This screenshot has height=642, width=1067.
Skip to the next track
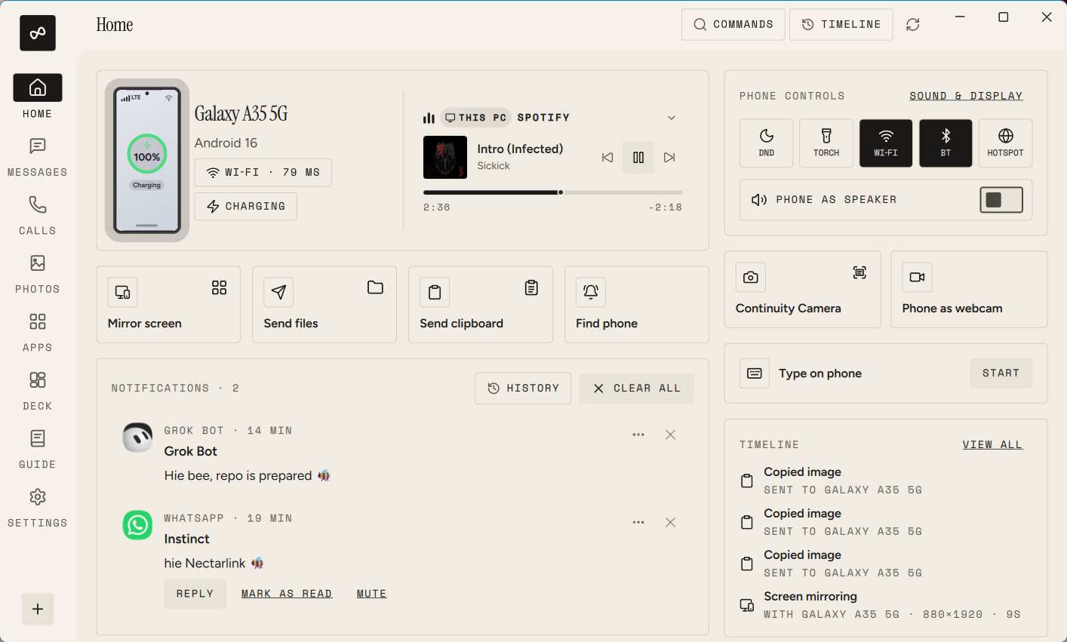(669, 158)
